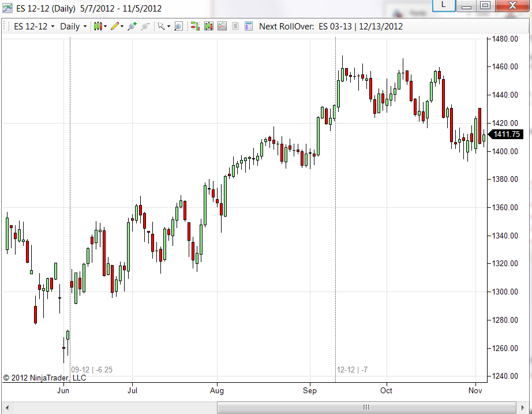Expand the chart style dropdown arrow
The height and width of the screenshot is (414, 532).
pos(106,27)
